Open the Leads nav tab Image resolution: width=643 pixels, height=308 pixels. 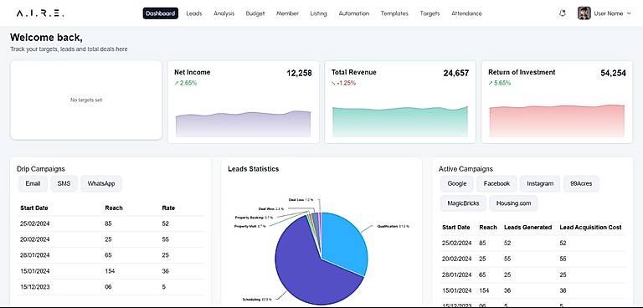[194, 13]
